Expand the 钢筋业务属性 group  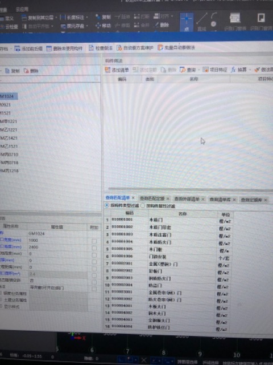[x=1, y=293]
